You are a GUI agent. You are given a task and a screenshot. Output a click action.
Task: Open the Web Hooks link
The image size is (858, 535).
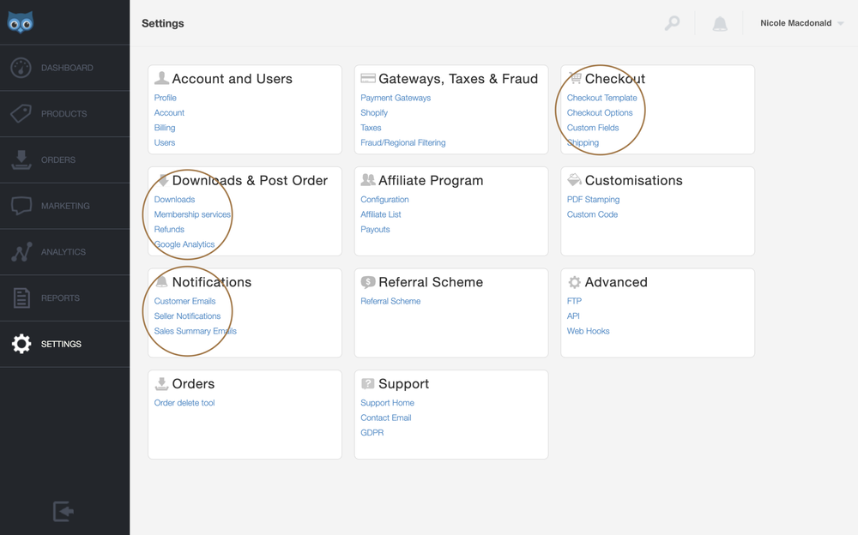coord(588,331)
